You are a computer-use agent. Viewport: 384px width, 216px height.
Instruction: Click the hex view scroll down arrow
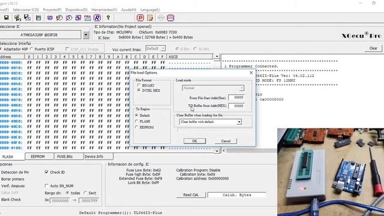(217, 151)
